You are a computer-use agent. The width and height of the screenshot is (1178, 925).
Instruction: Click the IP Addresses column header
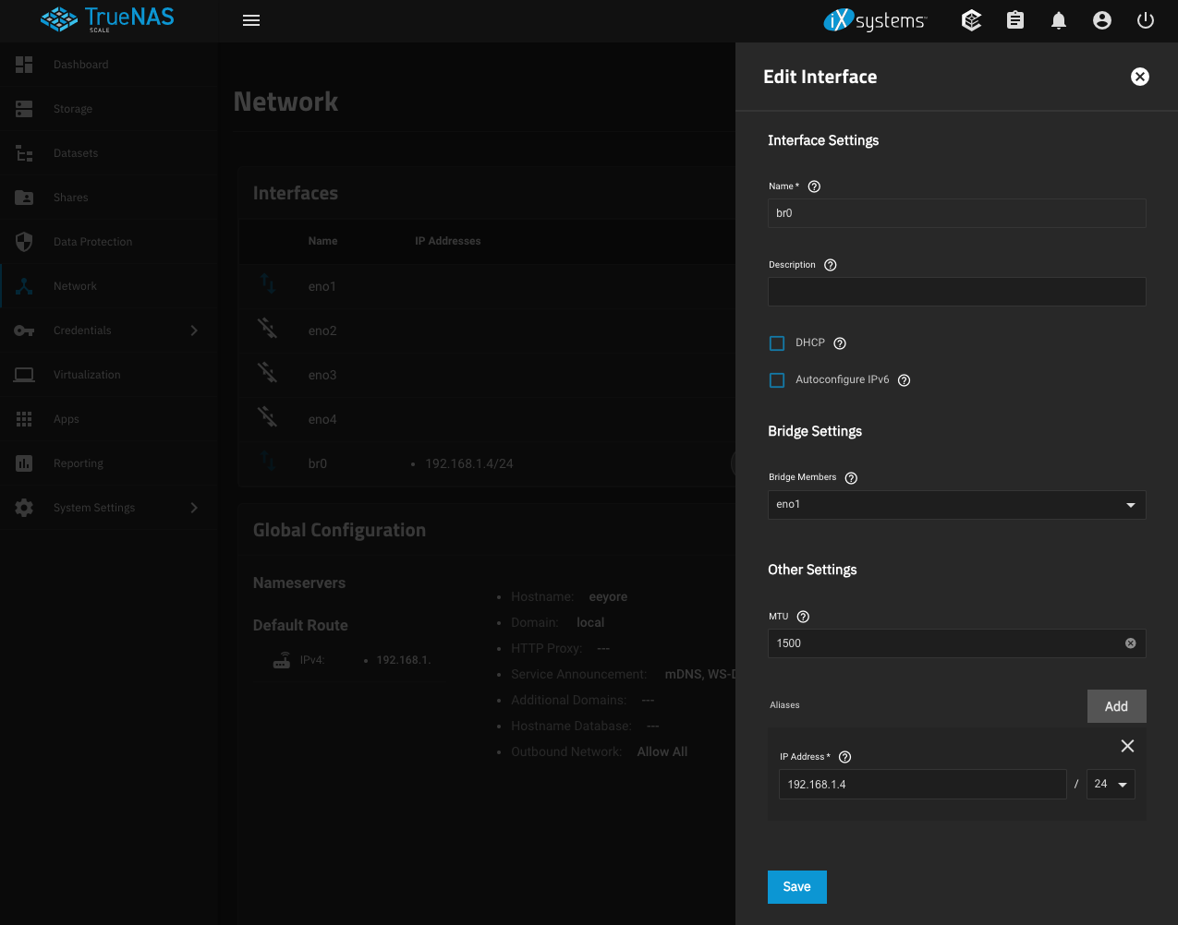point(448,241)
